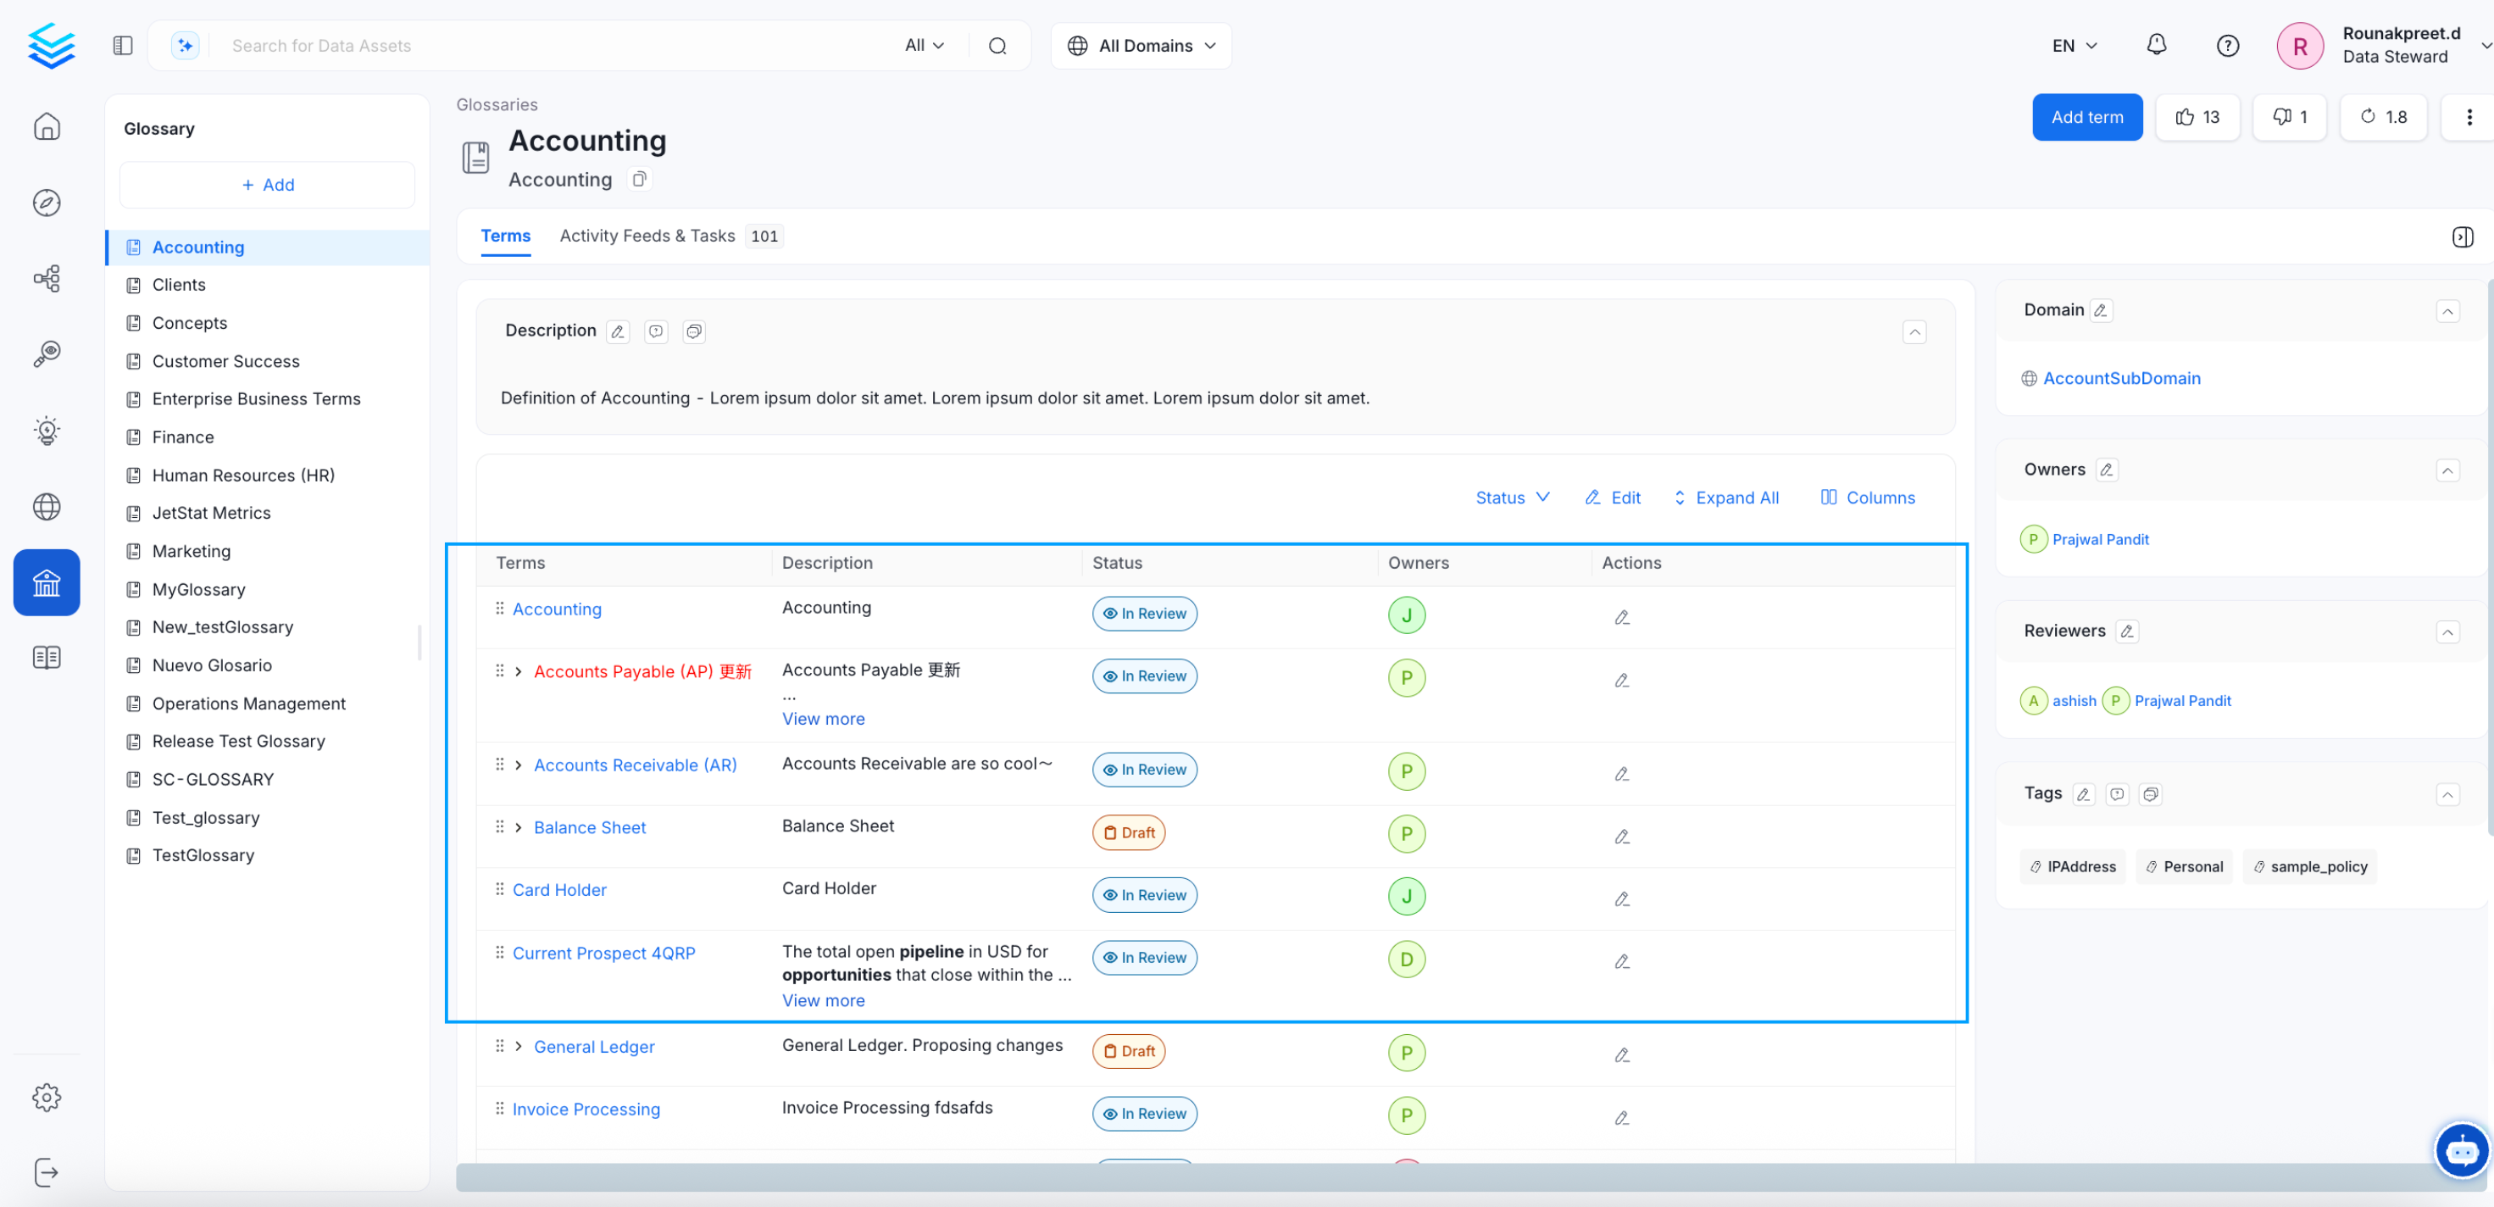Collapse the Owners section
Screen dimensions: 2494x1207
click(2447, 470)
